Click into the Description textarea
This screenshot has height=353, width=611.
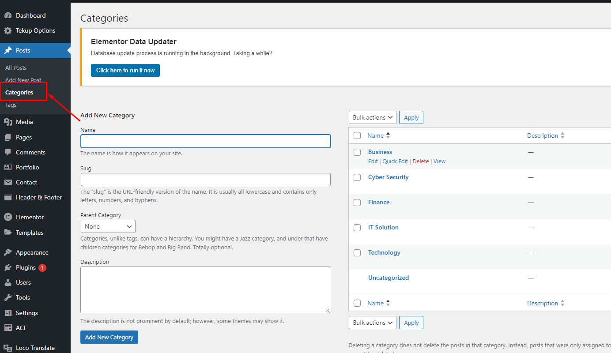(205, 290)
